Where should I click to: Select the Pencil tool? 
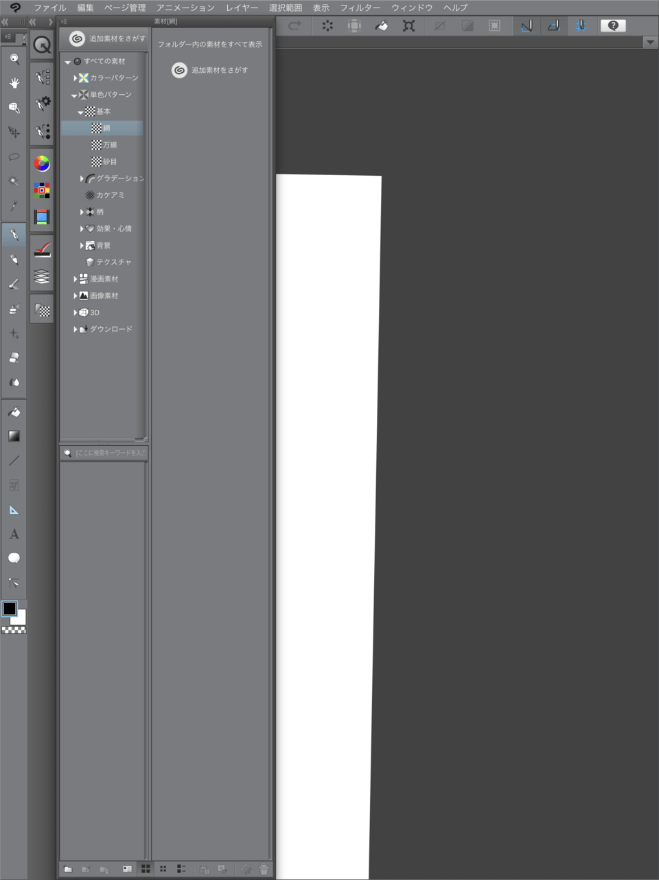[14, 260]
